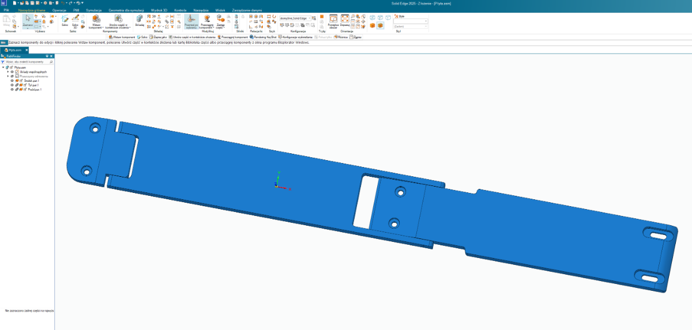The height and width of the screenshot is (330, 692).
Task: Launch Rendering KeyShot from the quick bar
Action: click(264, 36)
